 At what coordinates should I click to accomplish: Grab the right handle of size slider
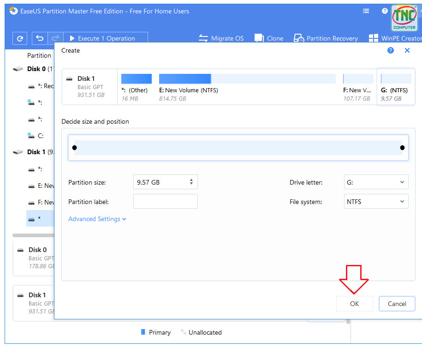point(402,148)
